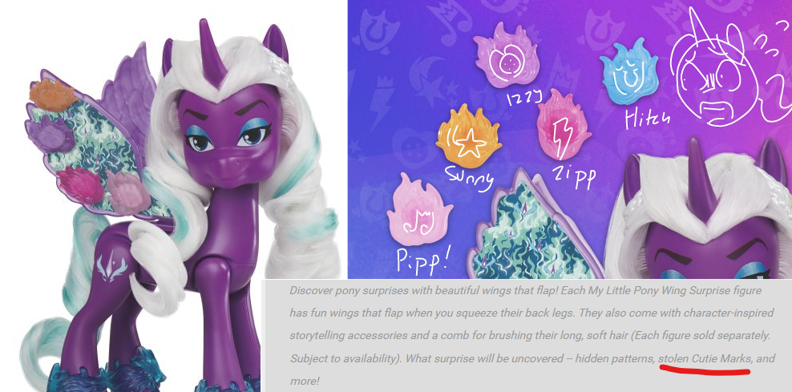Click the close-up pony head at bottom right
792x392 pixels.
(x=699, y=214)
